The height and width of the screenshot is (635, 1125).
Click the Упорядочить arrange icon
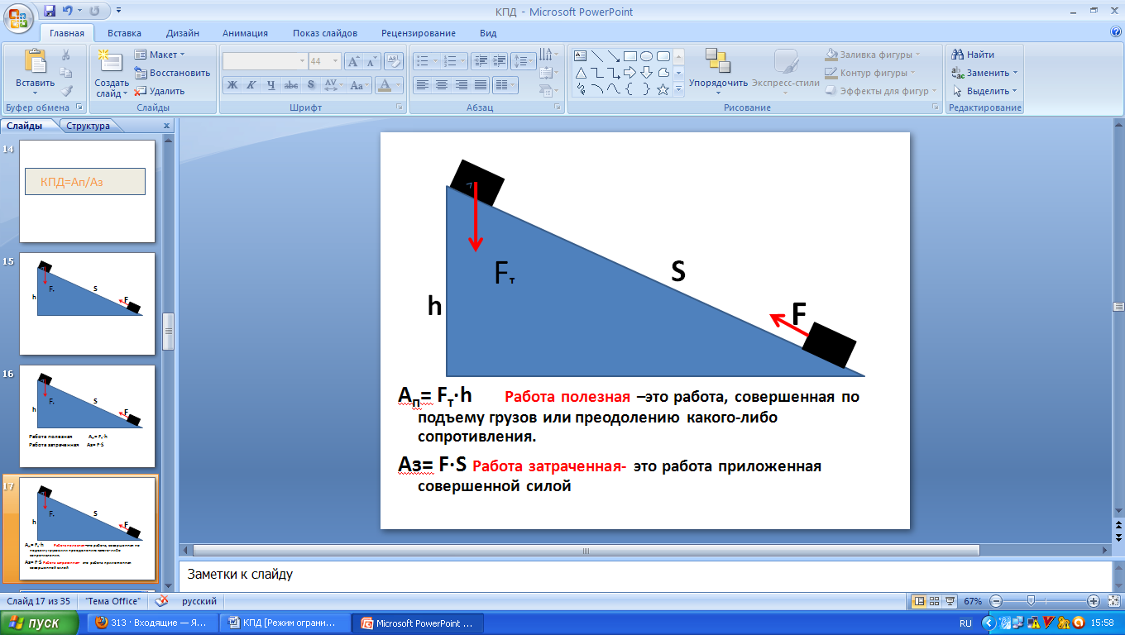718,61
